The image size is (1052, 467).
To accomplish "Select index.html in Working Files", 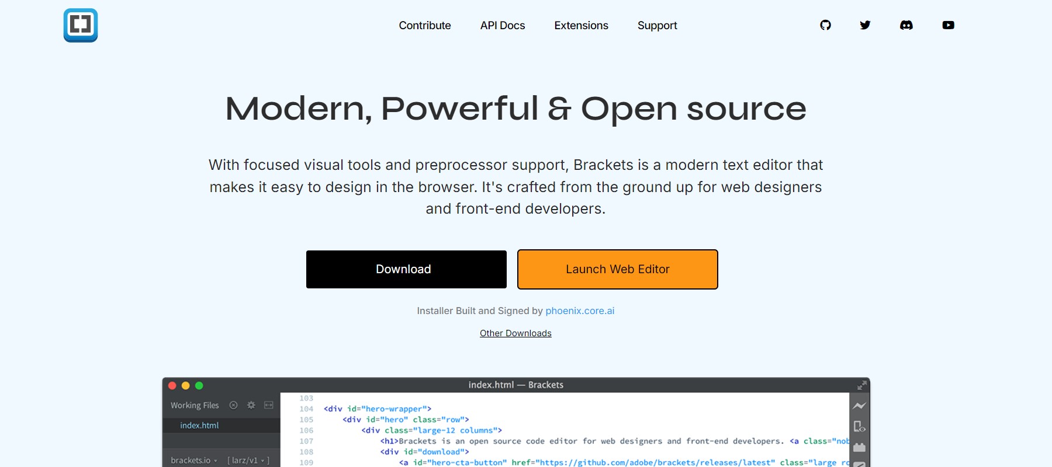I will pyautogui.click(x=199, y=426).
